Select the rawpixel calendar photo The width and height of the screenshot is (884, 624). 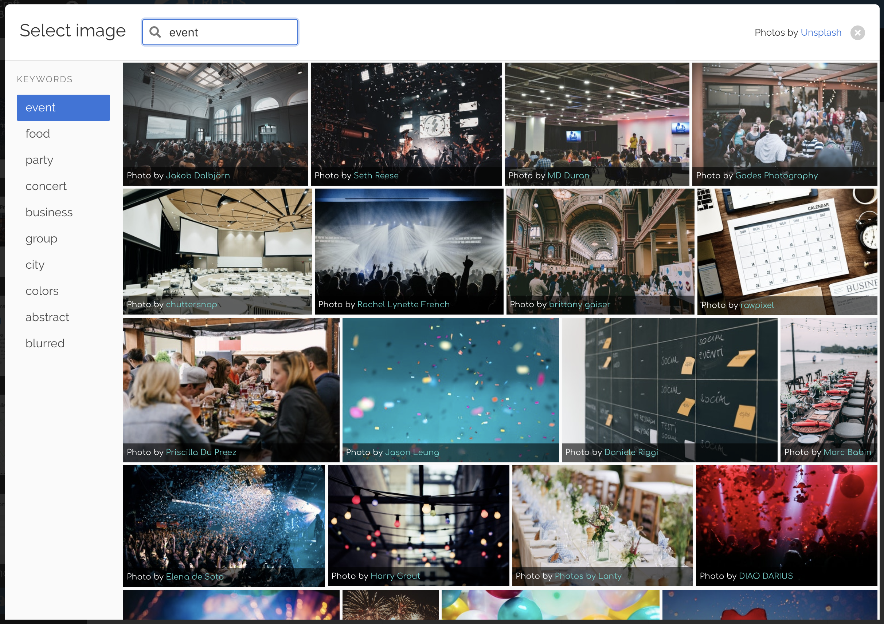tap(787, 246)
